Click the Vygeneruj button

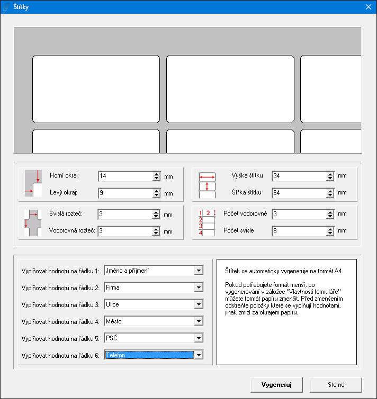(x=276, y=385)
